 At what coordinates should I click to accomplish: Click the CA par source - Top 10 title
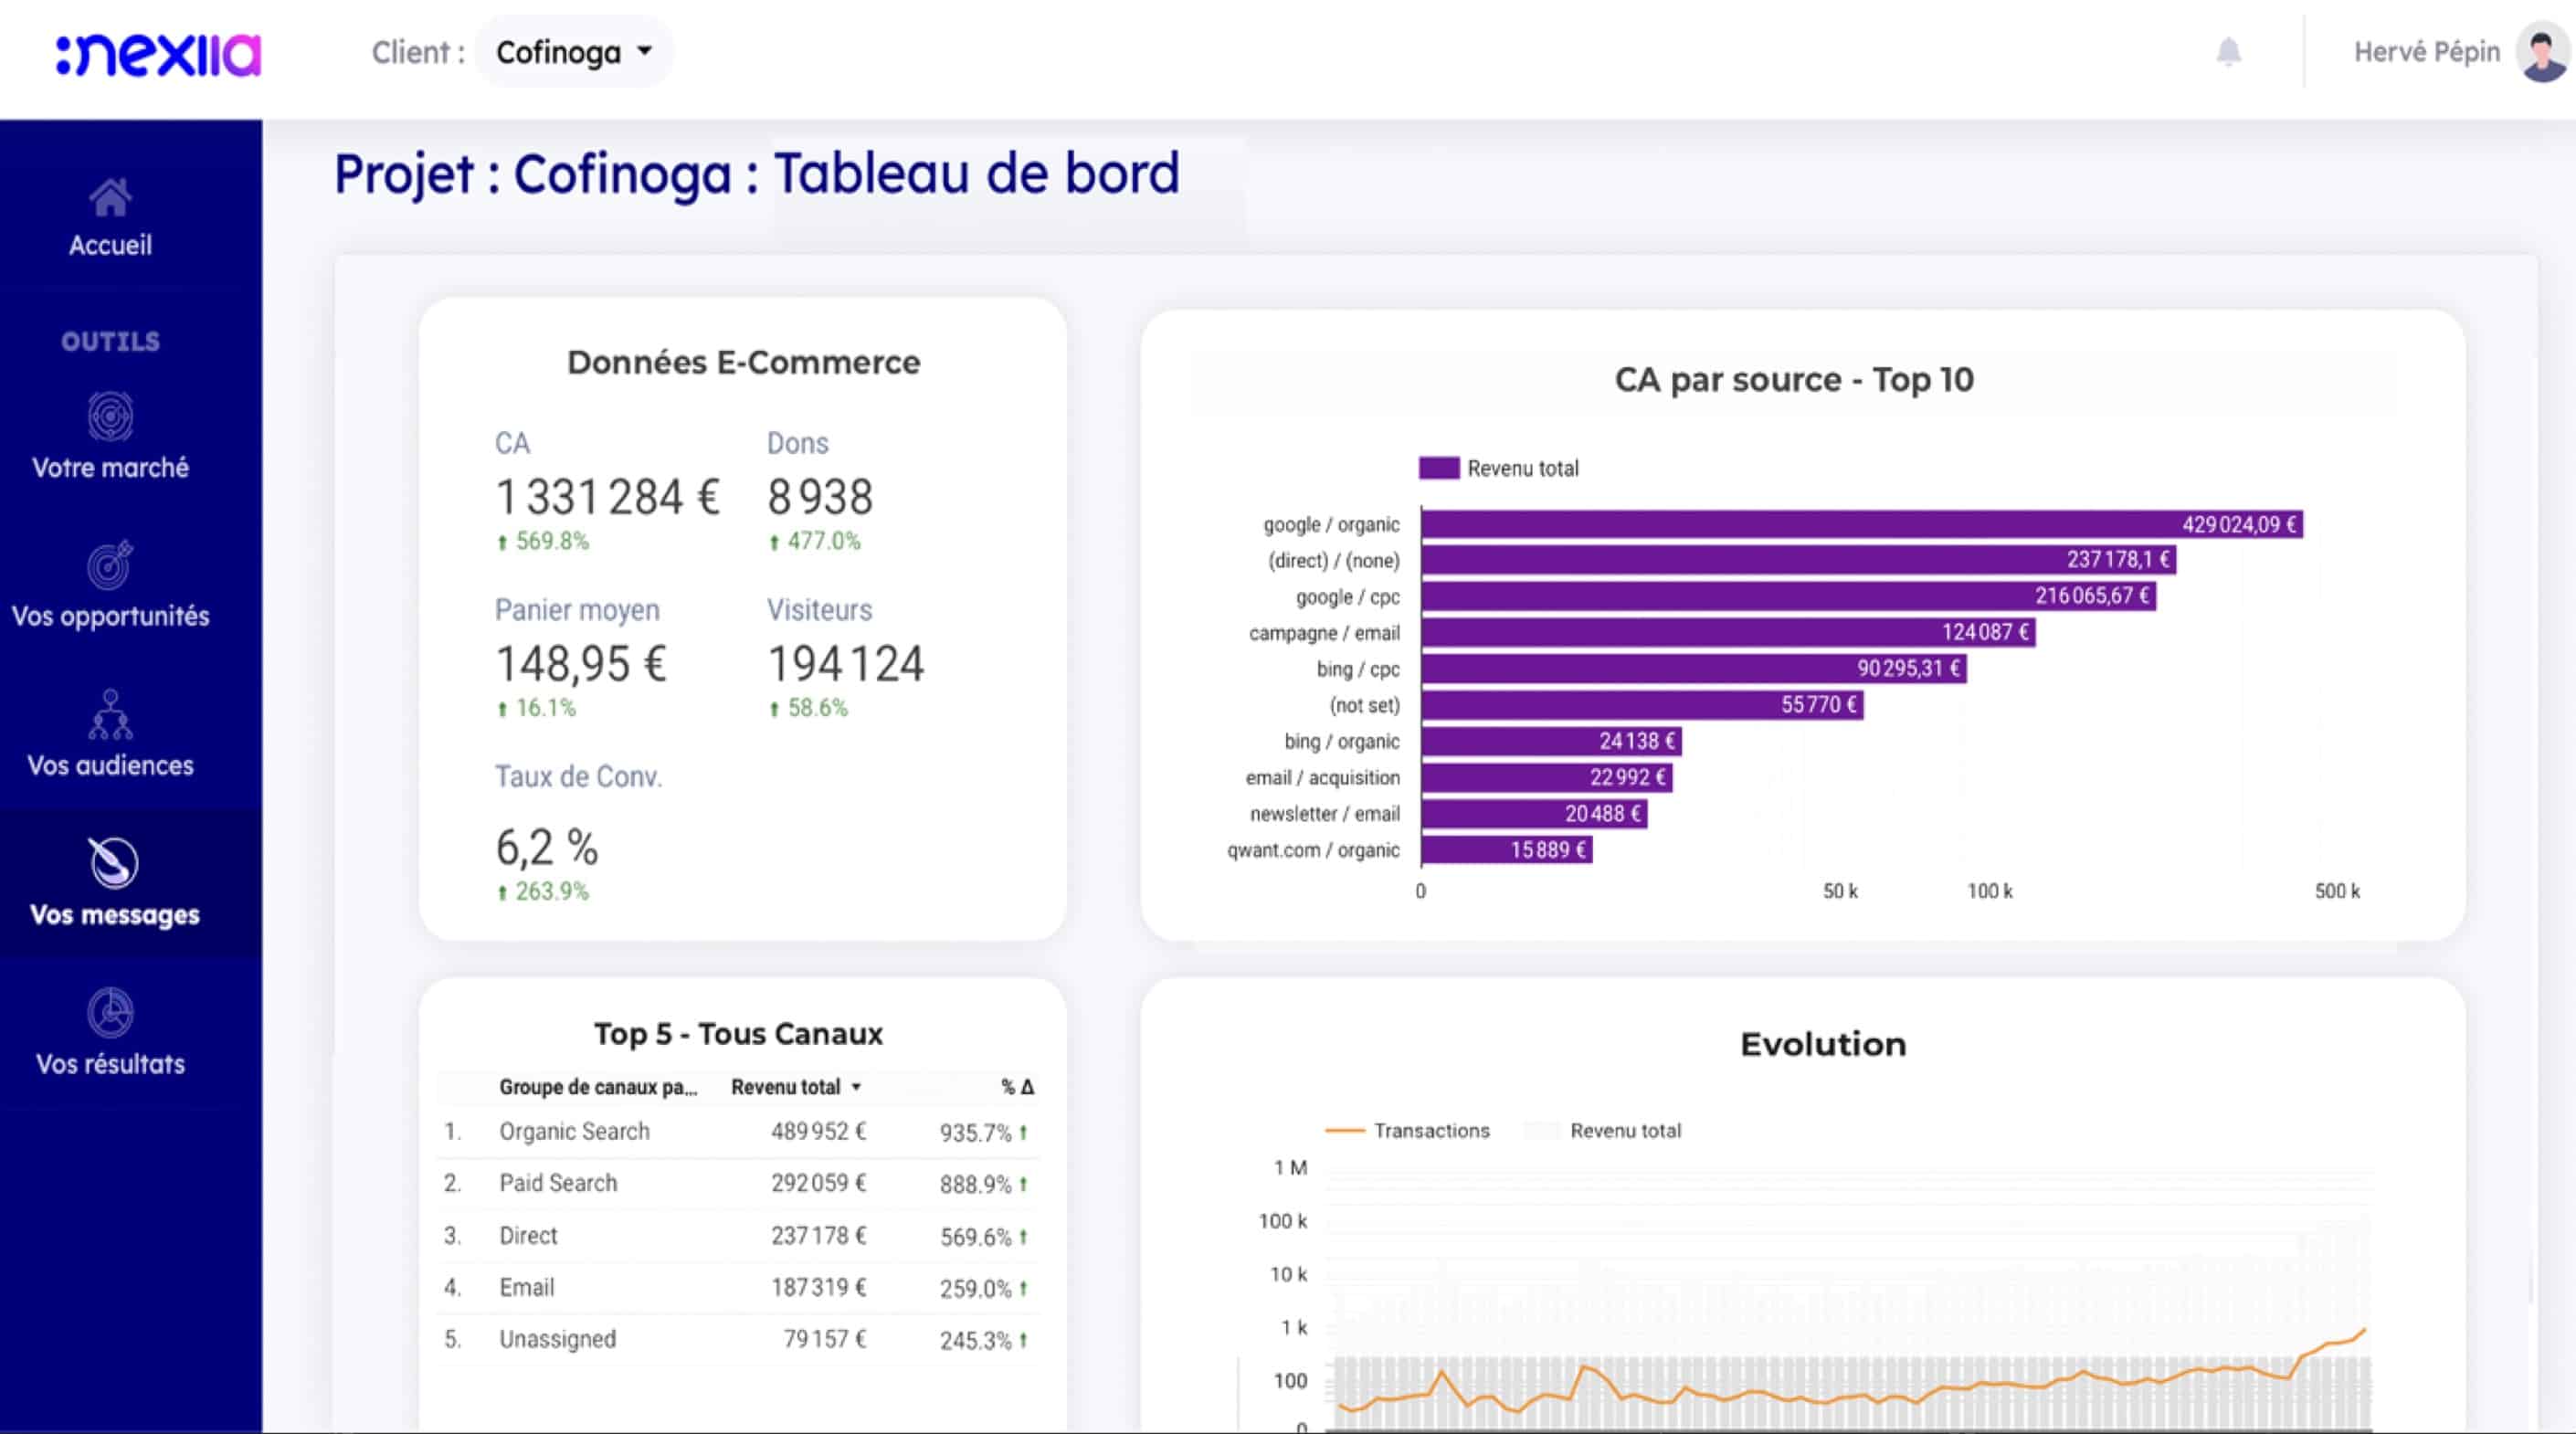1794,379
